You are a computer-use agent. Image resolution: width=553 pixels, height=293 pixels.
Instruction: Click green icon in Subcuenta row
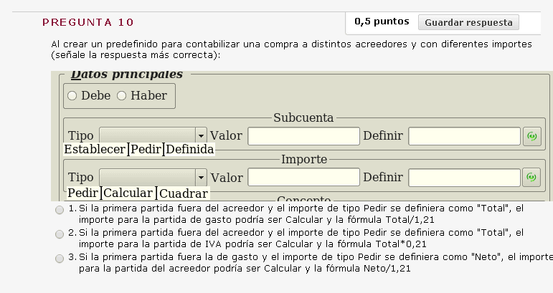(x=531, y=135)
